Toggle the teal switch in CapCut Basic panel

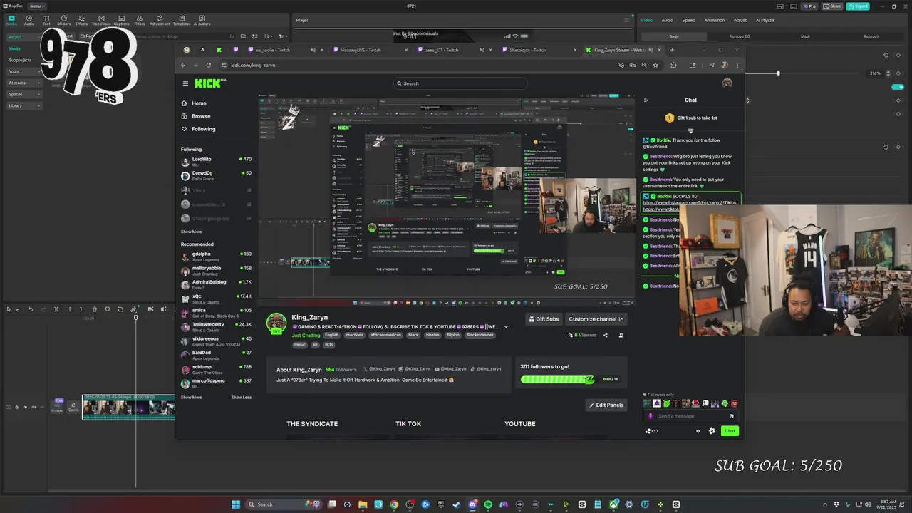coord(898,87)
